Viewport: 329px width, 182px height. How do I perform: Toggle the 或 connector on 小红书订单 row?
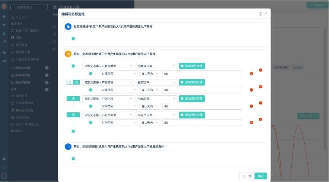coord(73,115)
